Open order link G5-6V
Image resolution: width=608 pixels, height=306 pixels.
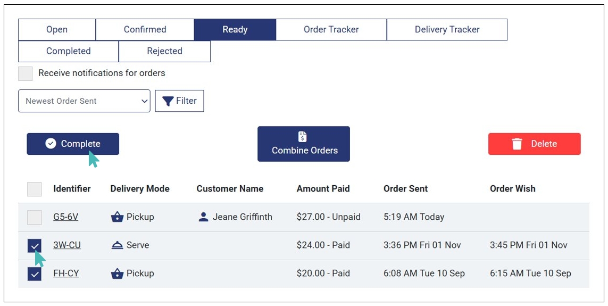tap(65, 217)
